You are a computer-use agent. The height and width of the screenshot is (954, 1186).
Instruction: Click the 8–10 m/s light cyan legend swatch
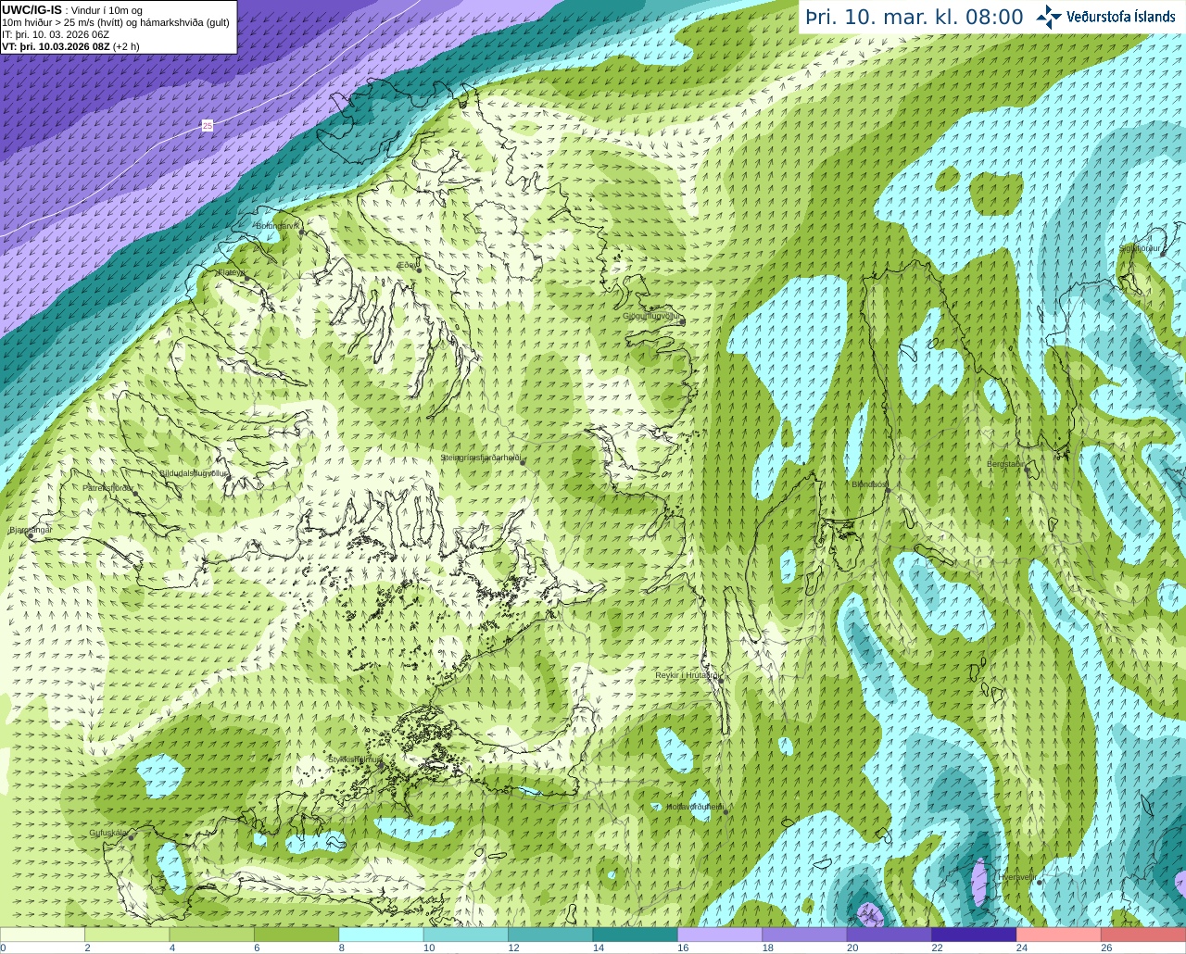coord(382,935)
